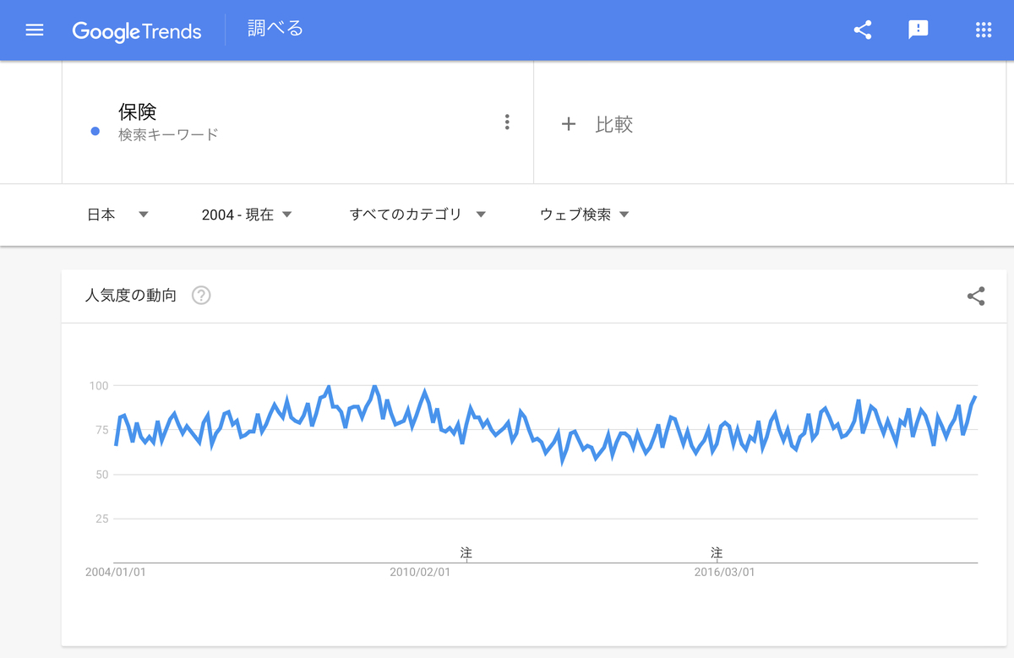
Task: Click the help question mark on 人気度の動向
Action: (200, 296)
